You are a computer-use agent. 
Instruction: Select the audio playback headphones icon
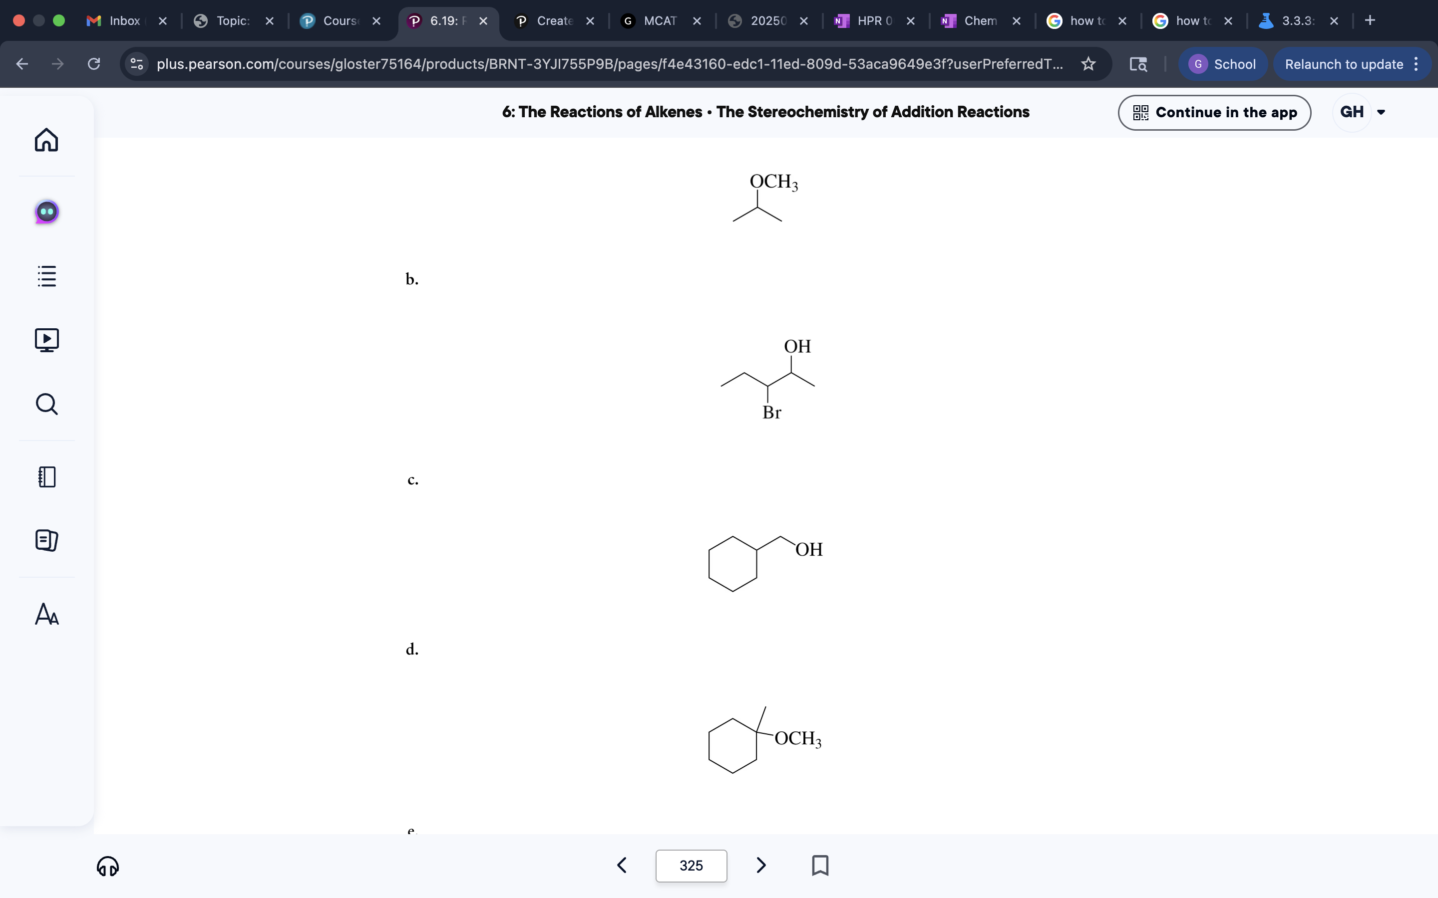coord(107,866)
